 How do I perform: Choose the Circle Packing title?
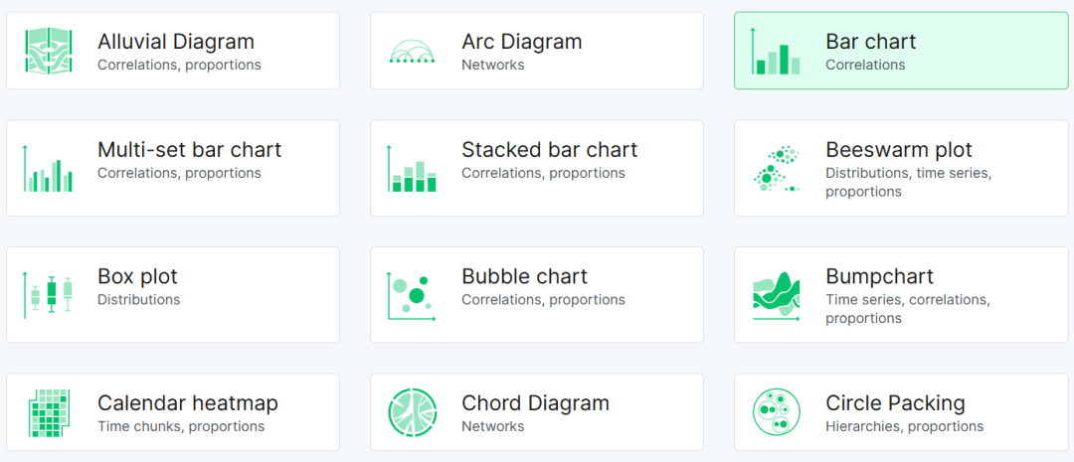895,403
